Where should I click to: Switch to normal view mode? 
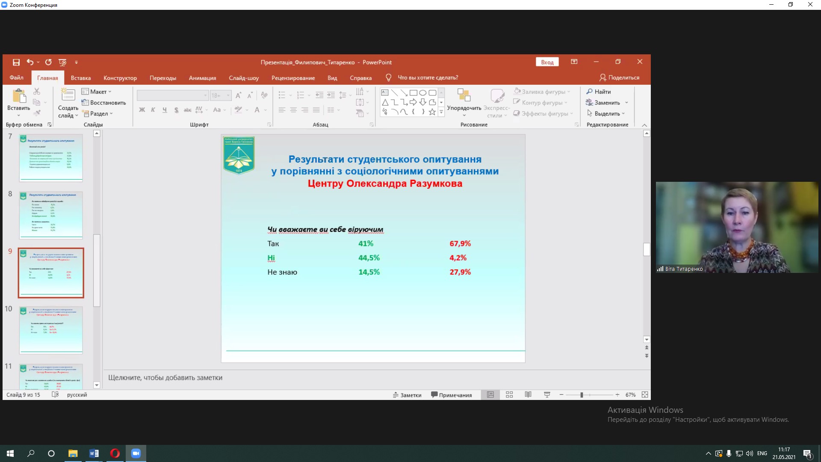(x=490, y=394)
